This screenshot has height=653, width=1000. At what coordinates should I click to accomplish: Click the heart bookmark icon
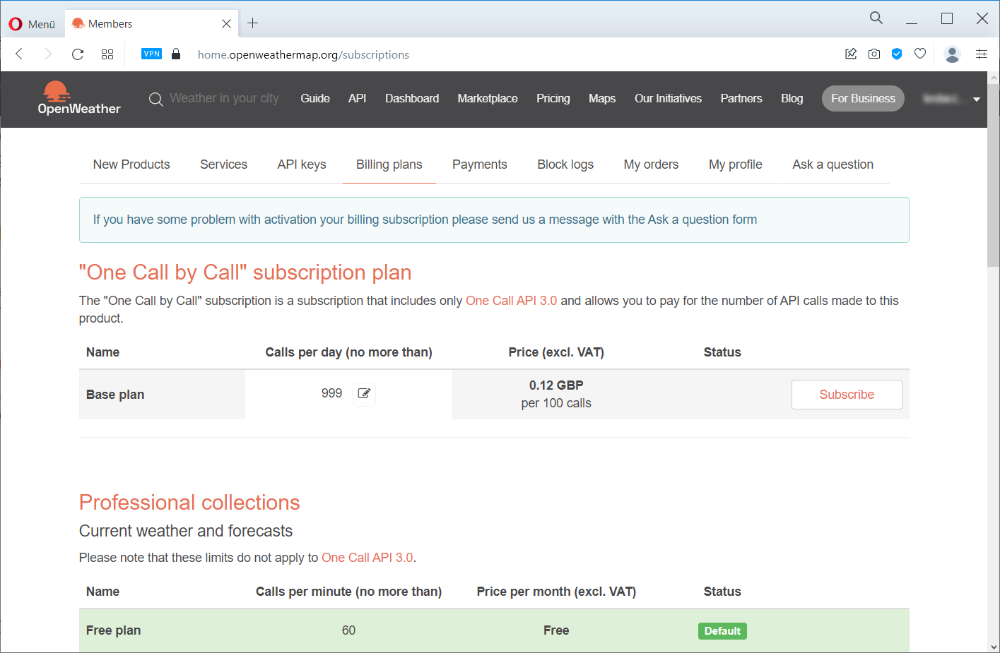pyautogui.click(x=920, y=54)
